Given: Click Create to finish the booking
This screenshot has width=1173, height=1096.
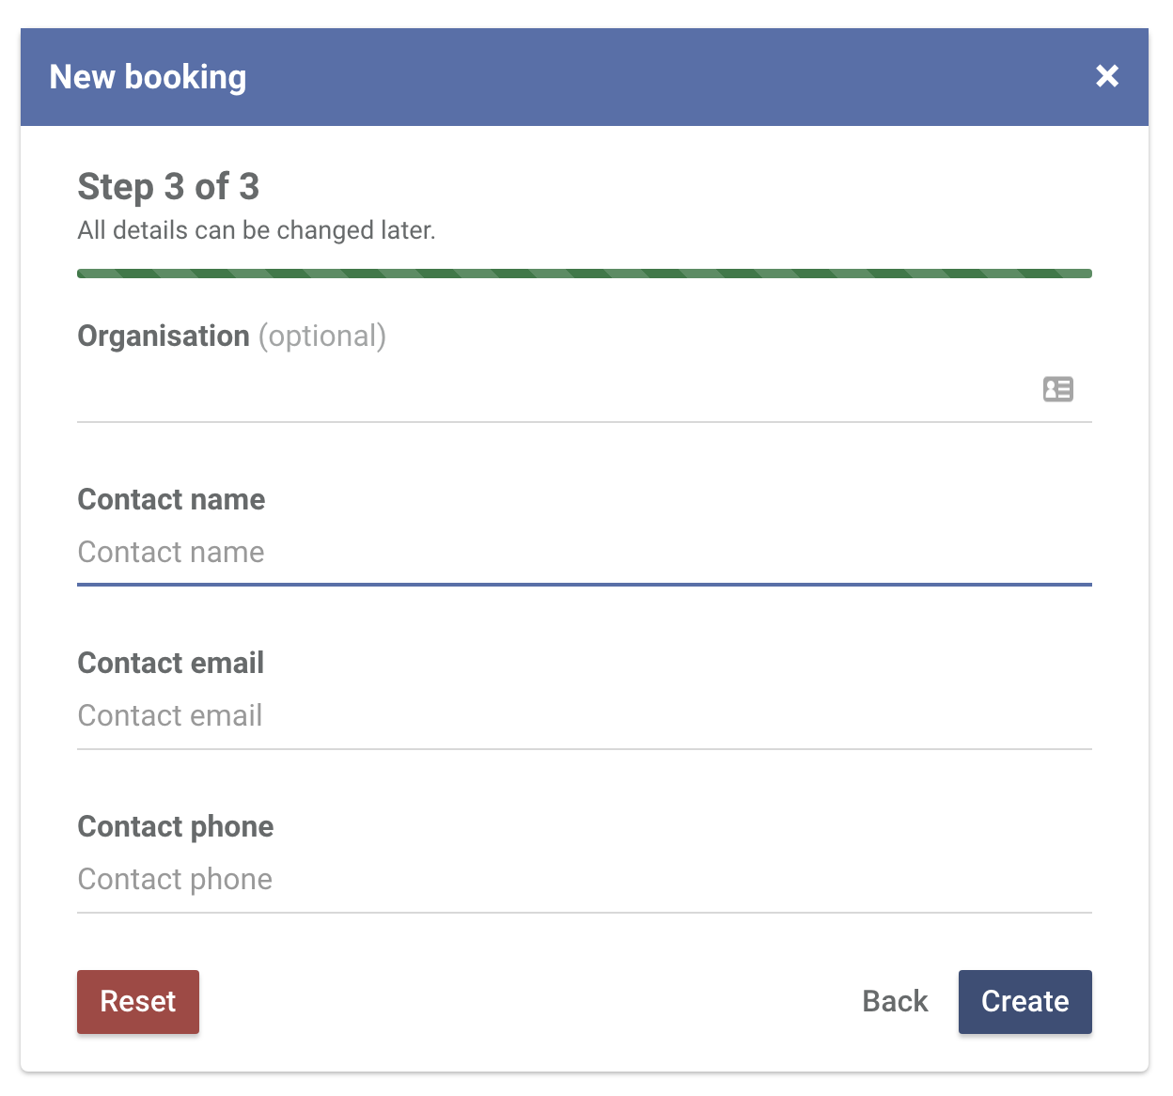Looking at the screenshot, I should (x=1025, y=1002).
